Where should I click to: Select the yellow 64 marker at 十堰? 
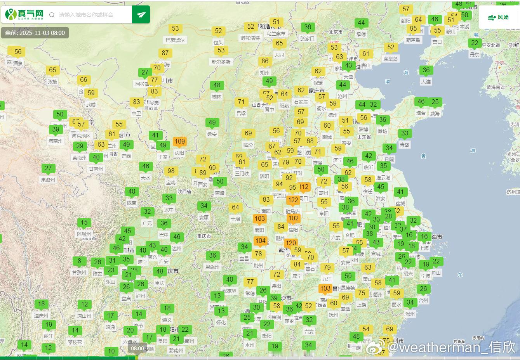pyautogui.click(x=235, y=208)
